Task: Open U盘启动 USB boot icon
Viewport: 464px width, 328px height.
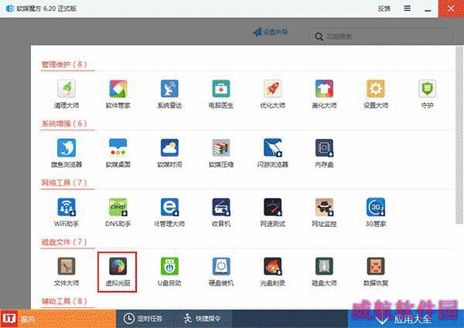Action: (169, 266)
